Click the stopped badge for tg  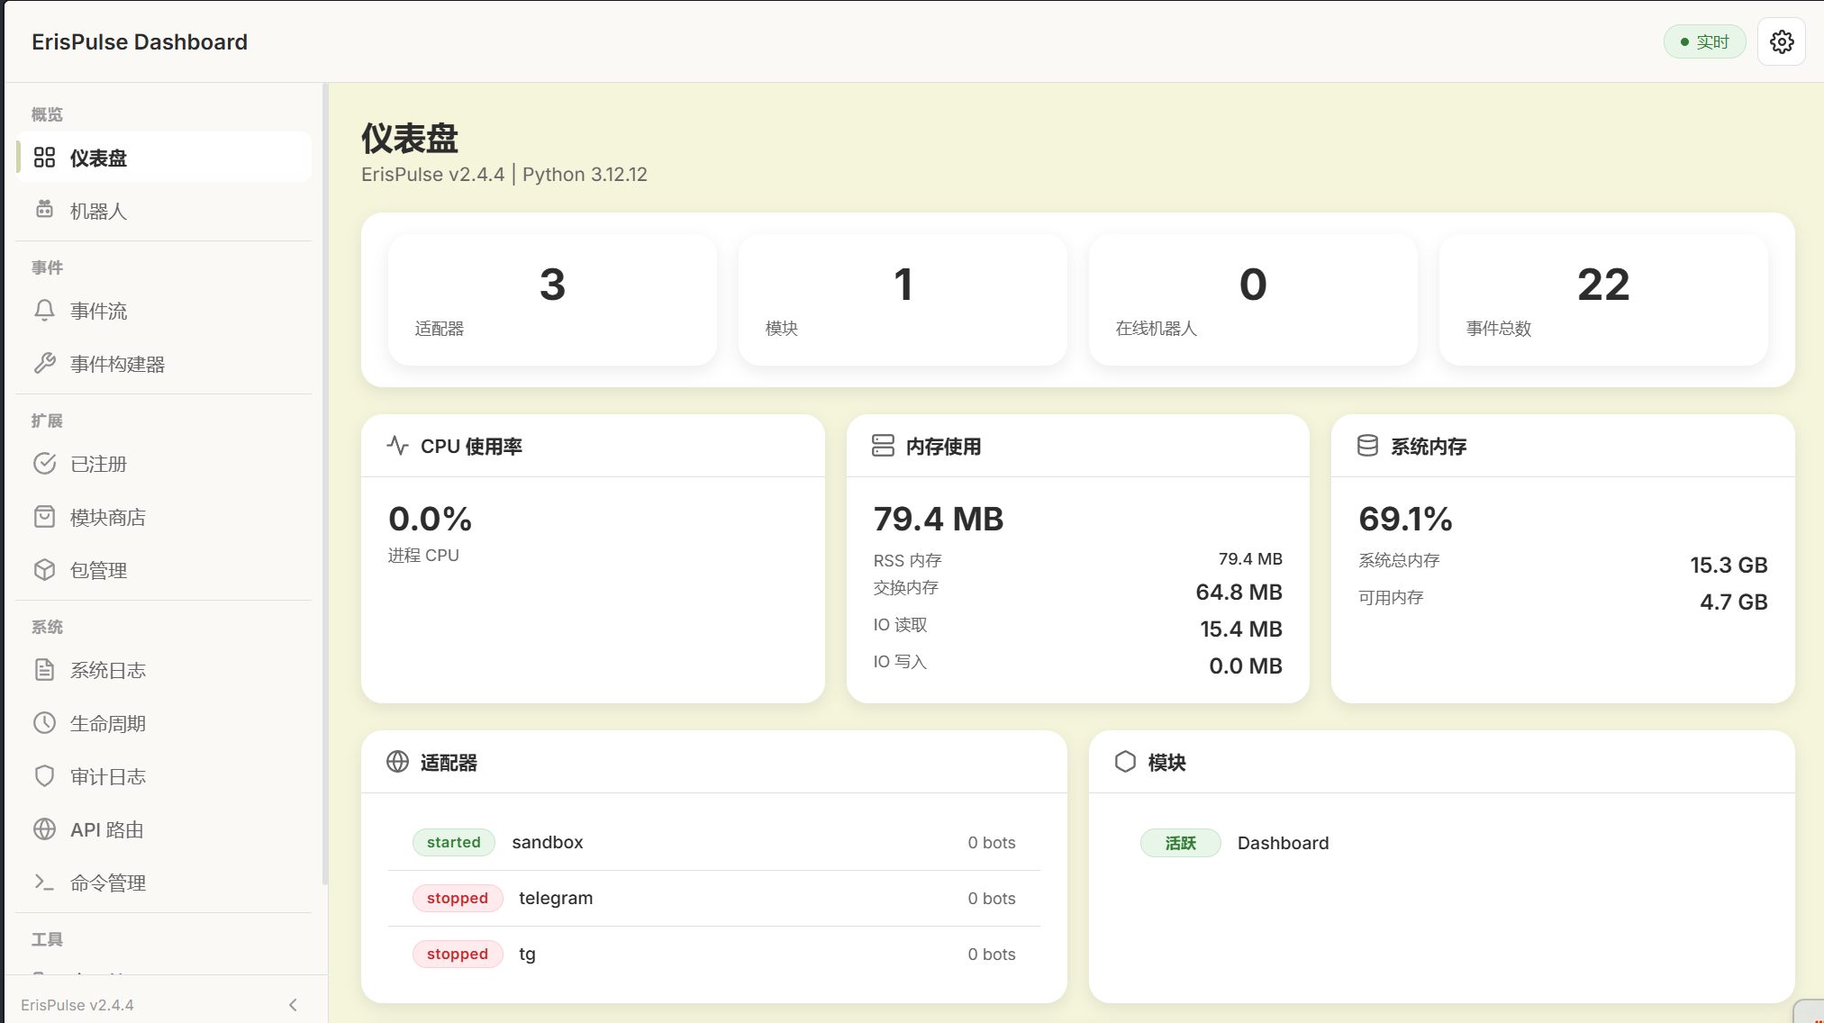click(458, 954)
